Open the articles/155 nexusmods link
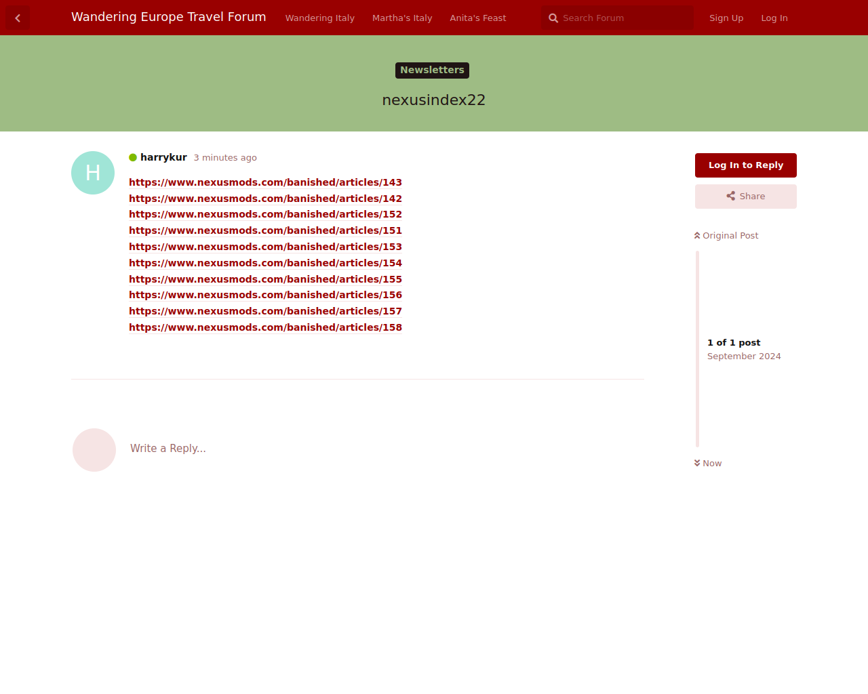 tap(265, 279)
